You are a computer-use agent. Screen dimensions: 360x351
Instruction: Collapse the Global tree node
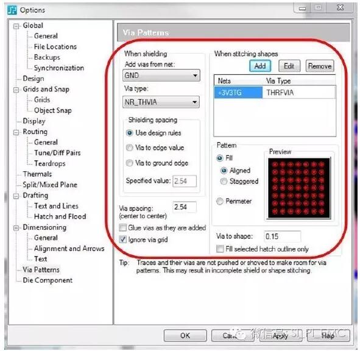point(16,26)
